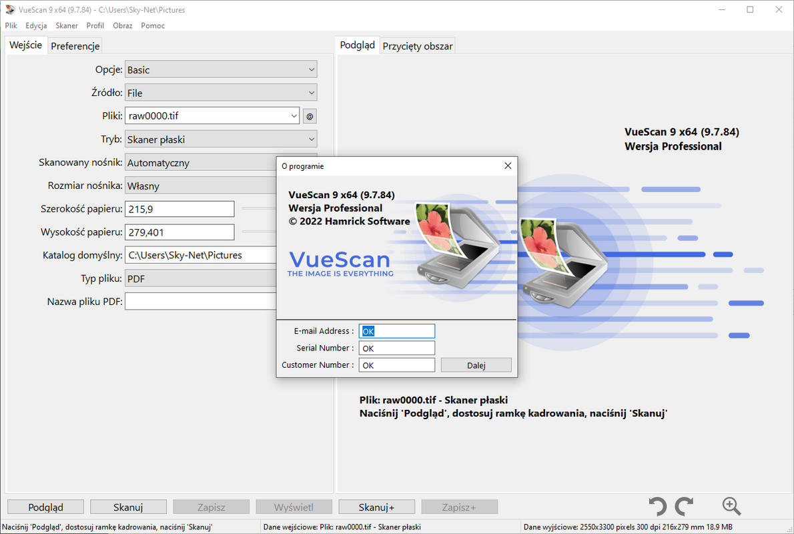Switch to the Preferencje tab

click(x=75, y=46)
